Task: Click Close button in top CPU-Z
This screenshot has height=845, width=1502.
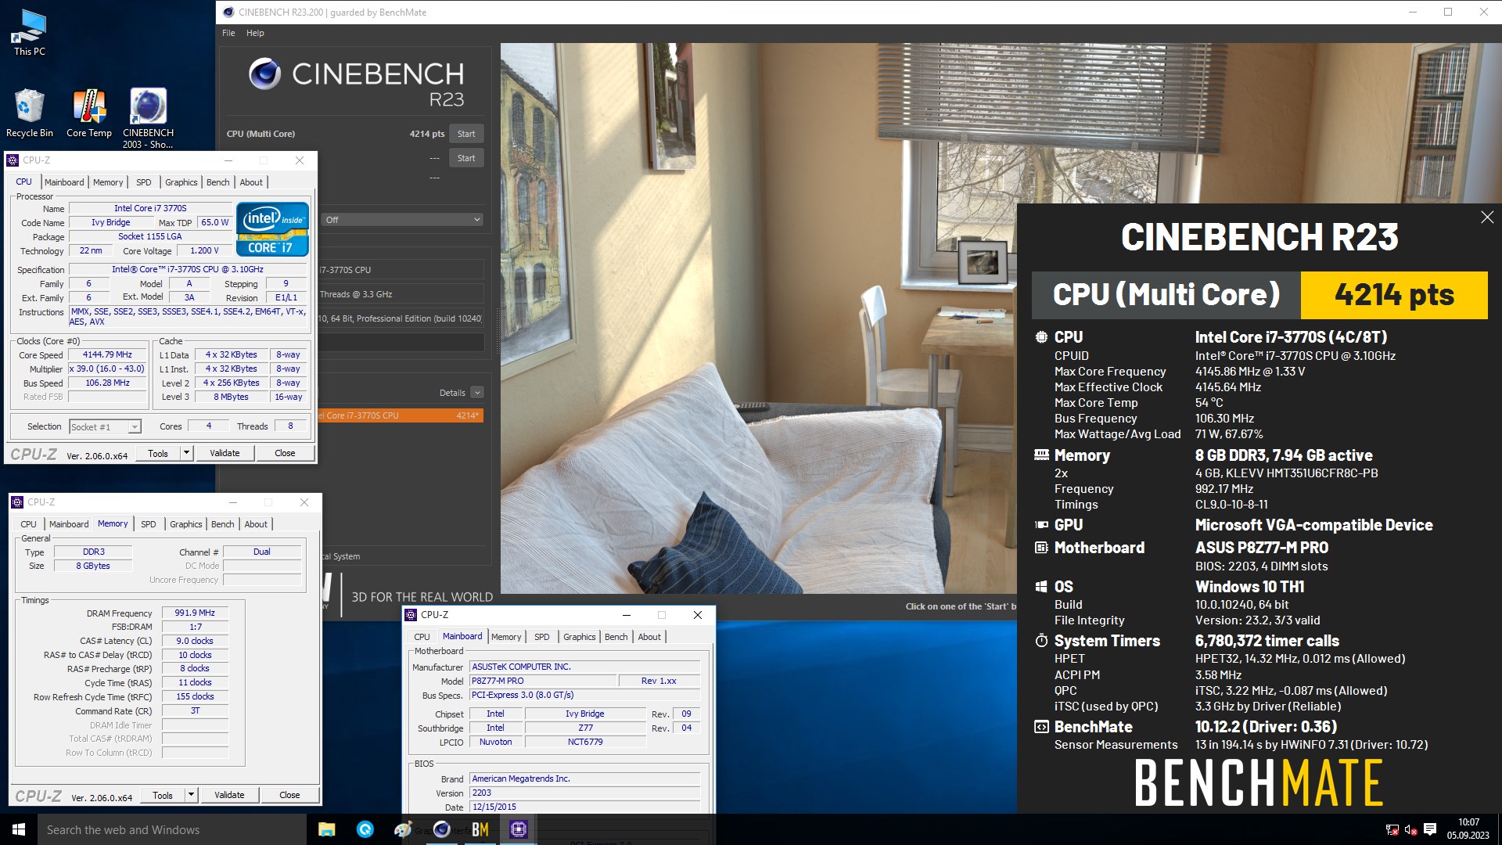Action: coord(285,453)
